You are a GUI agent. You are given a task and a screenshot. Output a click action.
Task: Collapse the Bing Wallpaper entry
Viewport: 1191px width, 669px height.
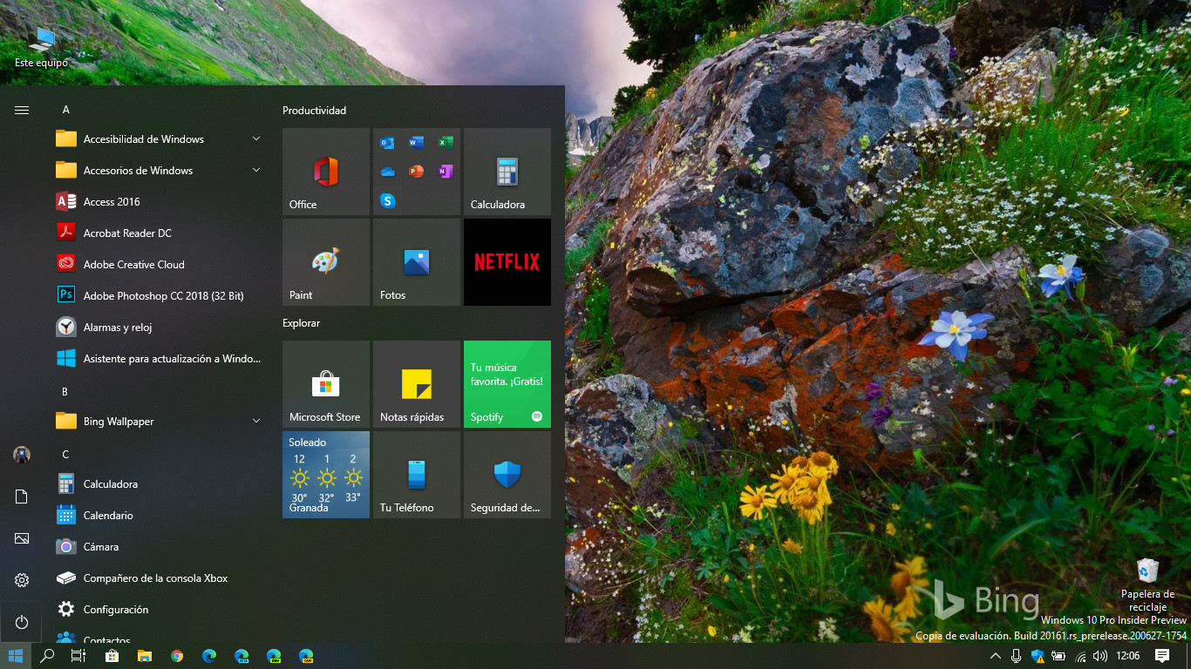[x=256, y=421]
